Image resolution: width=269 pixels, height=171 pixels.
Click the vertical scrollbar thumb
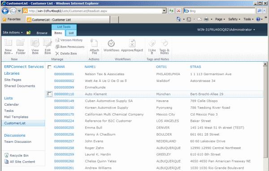tap(265, 112)
